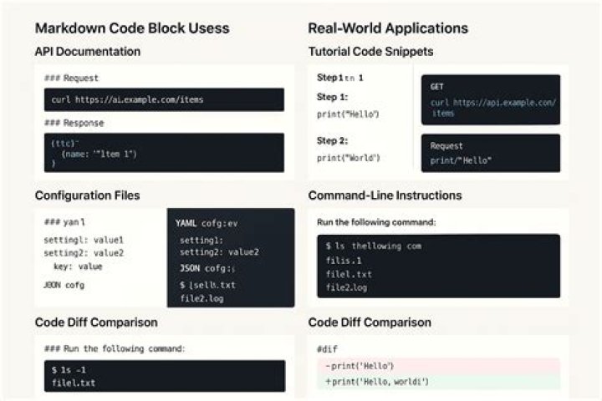This screenshot has height=401, width=602.
Task: Click the curl ai.example.com/items code block
Action: pos(164,99)
